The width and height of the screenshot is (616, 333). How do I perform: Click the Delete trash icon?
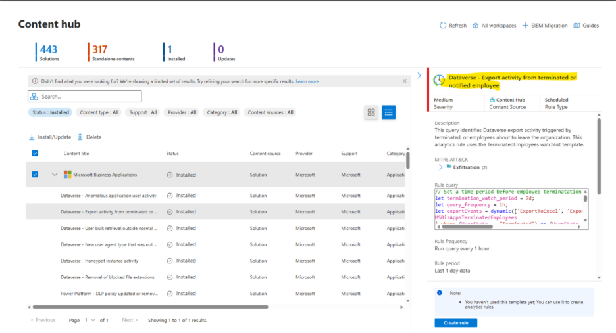pos(80,137)
